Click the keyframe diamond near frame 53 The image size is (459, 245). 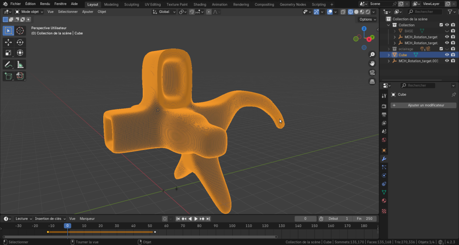(x=155, y=232)
